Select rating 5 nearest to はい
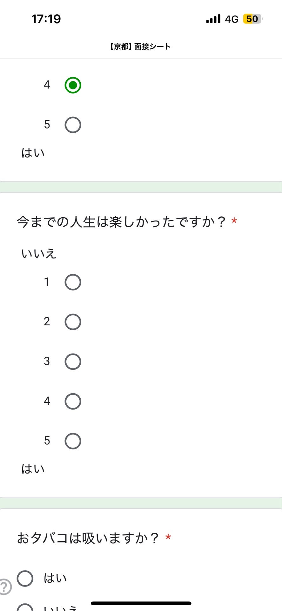 pos(73,441)
